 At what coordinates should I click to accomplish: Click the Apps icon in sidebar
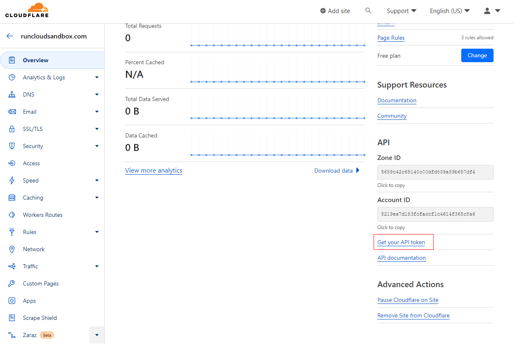(x=12, y=301)
